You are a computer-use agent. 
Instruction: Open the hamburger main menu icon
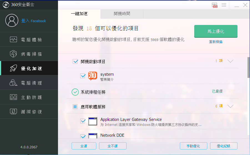click(x=224, y=5)
